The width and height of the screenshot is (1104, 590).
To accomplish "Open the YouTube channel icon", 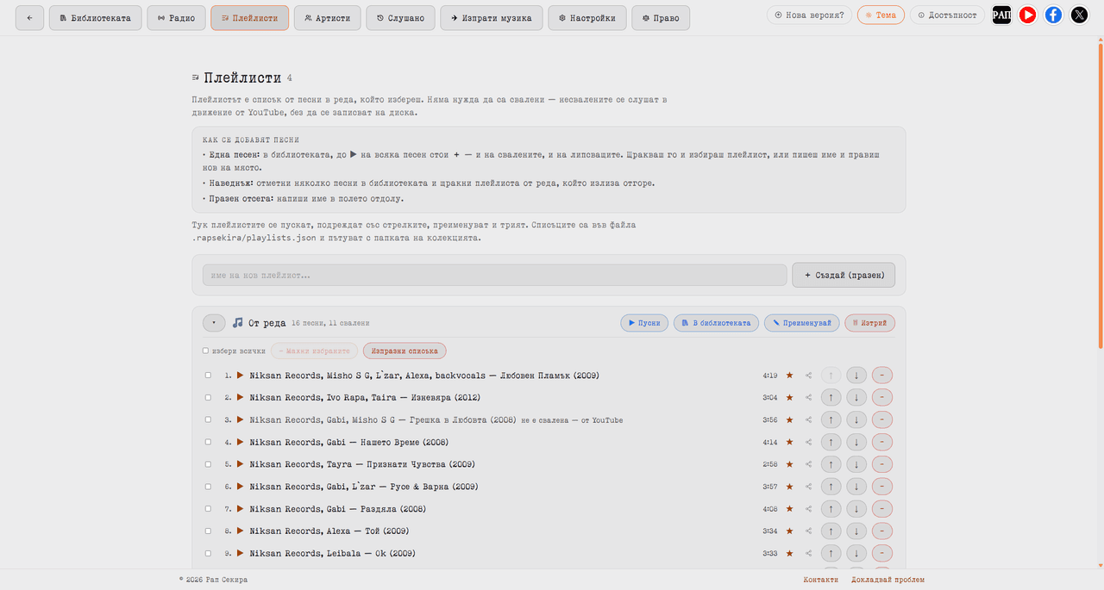I will click(1027, 15).
